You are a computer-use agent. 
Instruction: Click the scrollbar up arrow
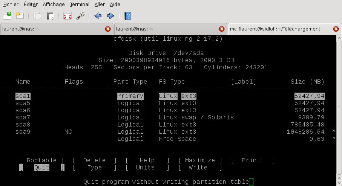point(339,38)
